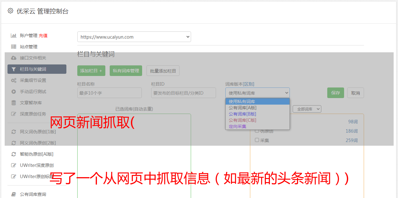Click the 259词 count
Viewport: 398px width, 198px height.
coord(352,140)
